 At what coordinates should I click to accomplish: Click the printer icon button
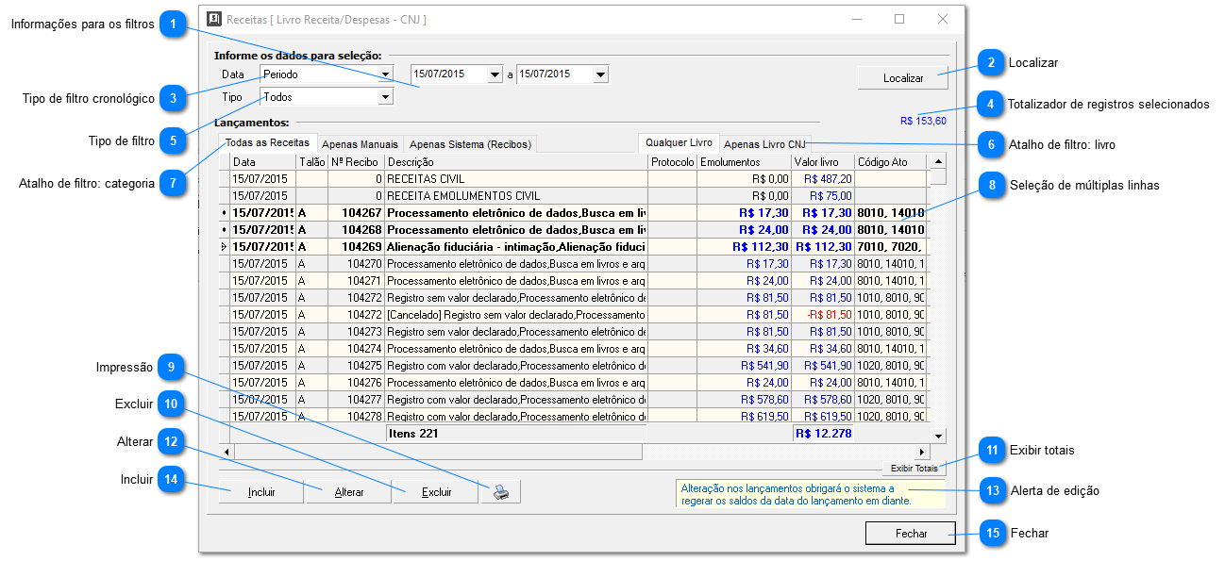(x=500, y=491)
